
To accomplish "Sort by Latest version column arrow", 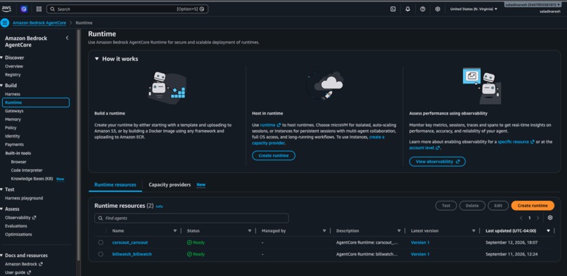I will (x=473, y=231).
